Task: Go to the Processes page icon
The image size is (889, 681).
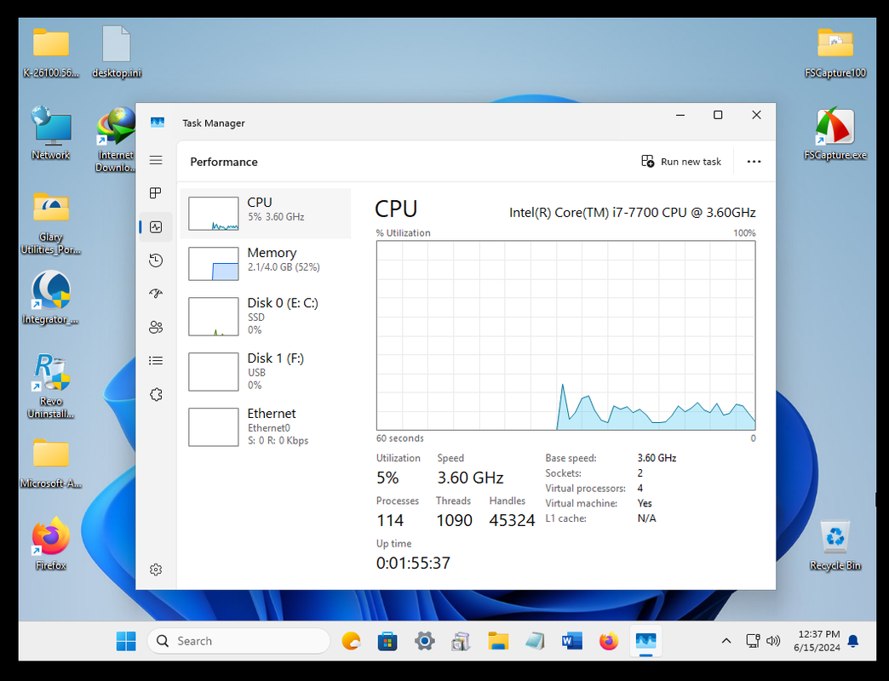Action: coord(156,193)
